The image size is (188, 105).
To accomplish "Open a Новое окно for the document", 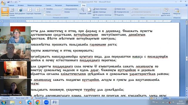I will coord(120,9).
